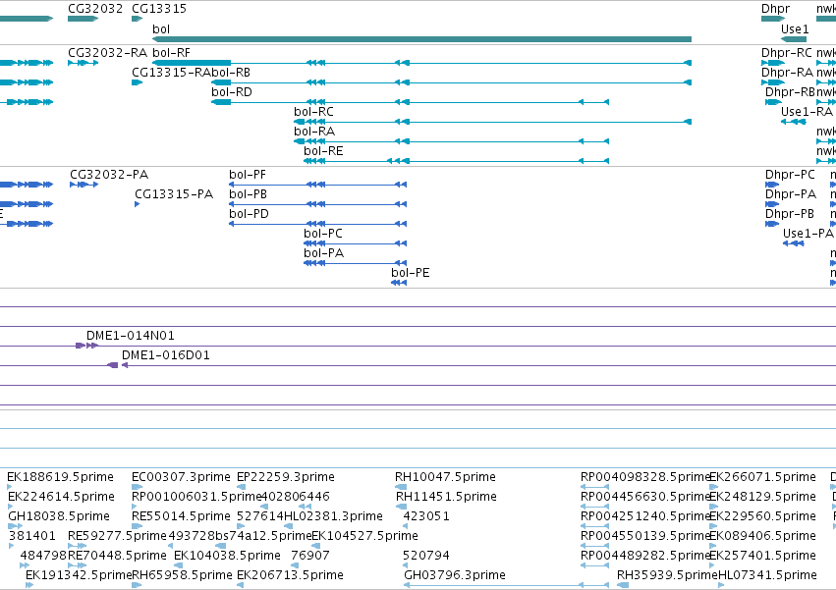Select the long teal bol gene bar
836x590 pixels.
click(421, 39)
